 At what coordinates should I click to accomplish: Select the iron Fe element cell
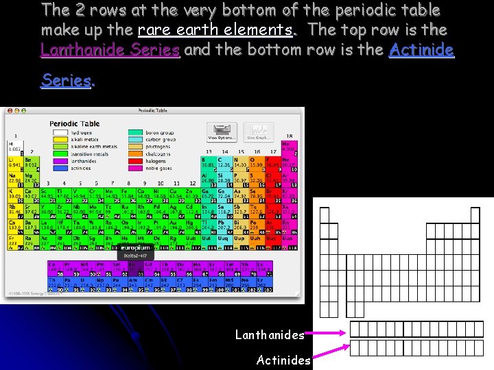[128, 195]
